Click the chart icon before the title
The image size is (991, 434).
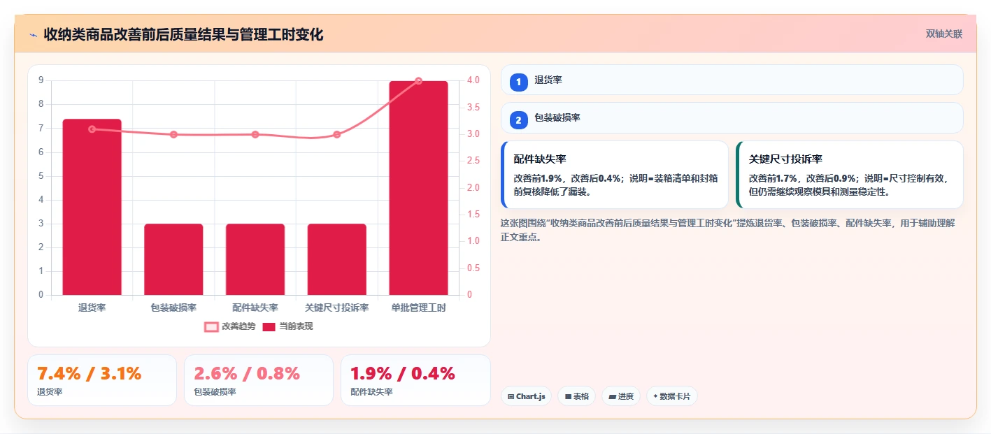33,35
